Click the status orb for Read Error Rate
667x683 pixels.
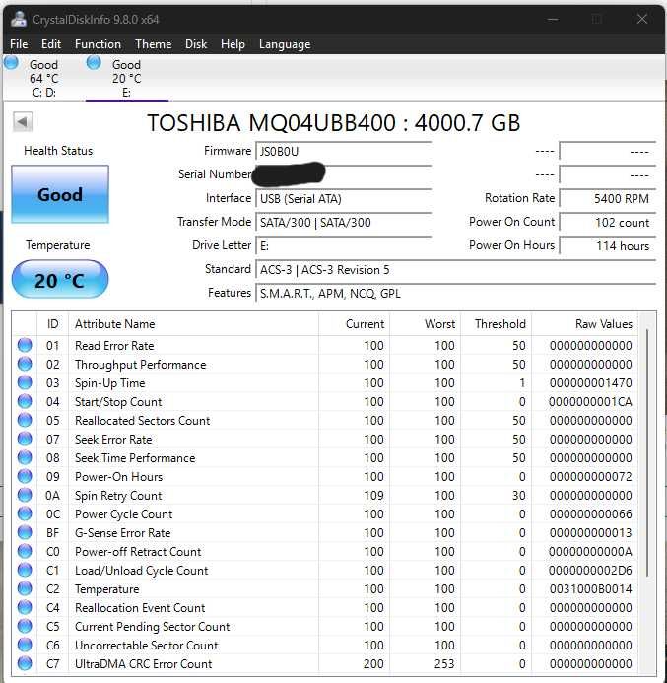click(x=25, y=345)
